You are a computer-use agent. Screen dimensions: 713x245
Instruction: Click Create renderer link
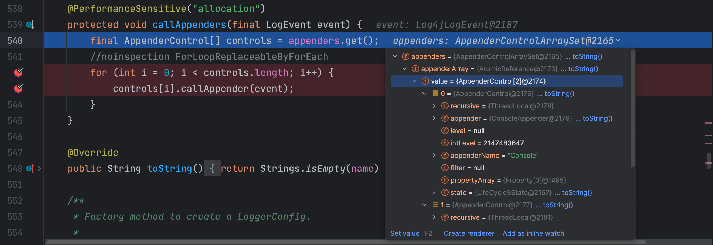point(469,233)
